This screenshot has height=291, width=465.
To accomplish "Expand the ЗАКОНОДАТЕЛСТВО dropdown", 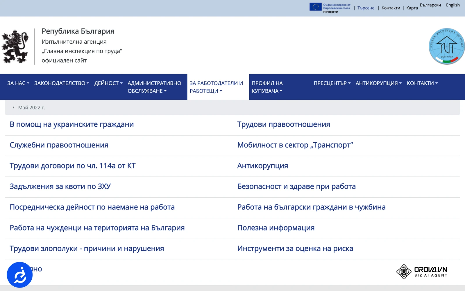I will [x=62, y=83].
